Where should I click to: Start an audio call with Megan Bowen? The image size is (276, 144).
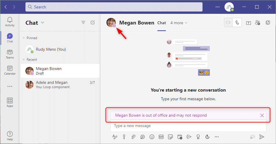pos(237,23)
